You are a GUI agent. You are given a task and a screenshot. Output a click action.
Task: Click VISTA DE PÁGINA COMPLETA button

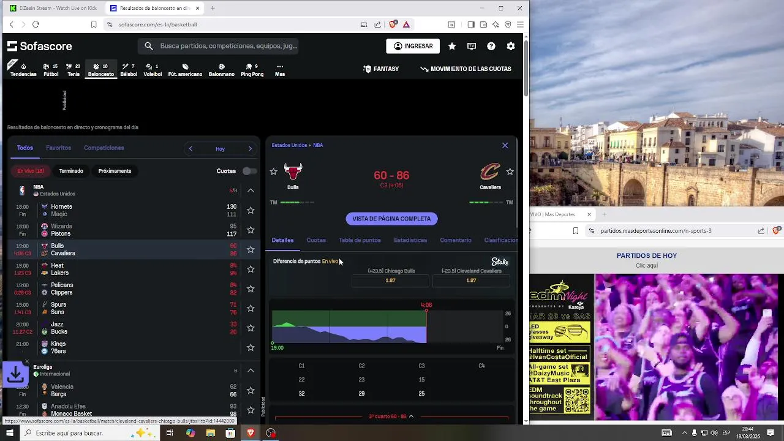[391, 219]
